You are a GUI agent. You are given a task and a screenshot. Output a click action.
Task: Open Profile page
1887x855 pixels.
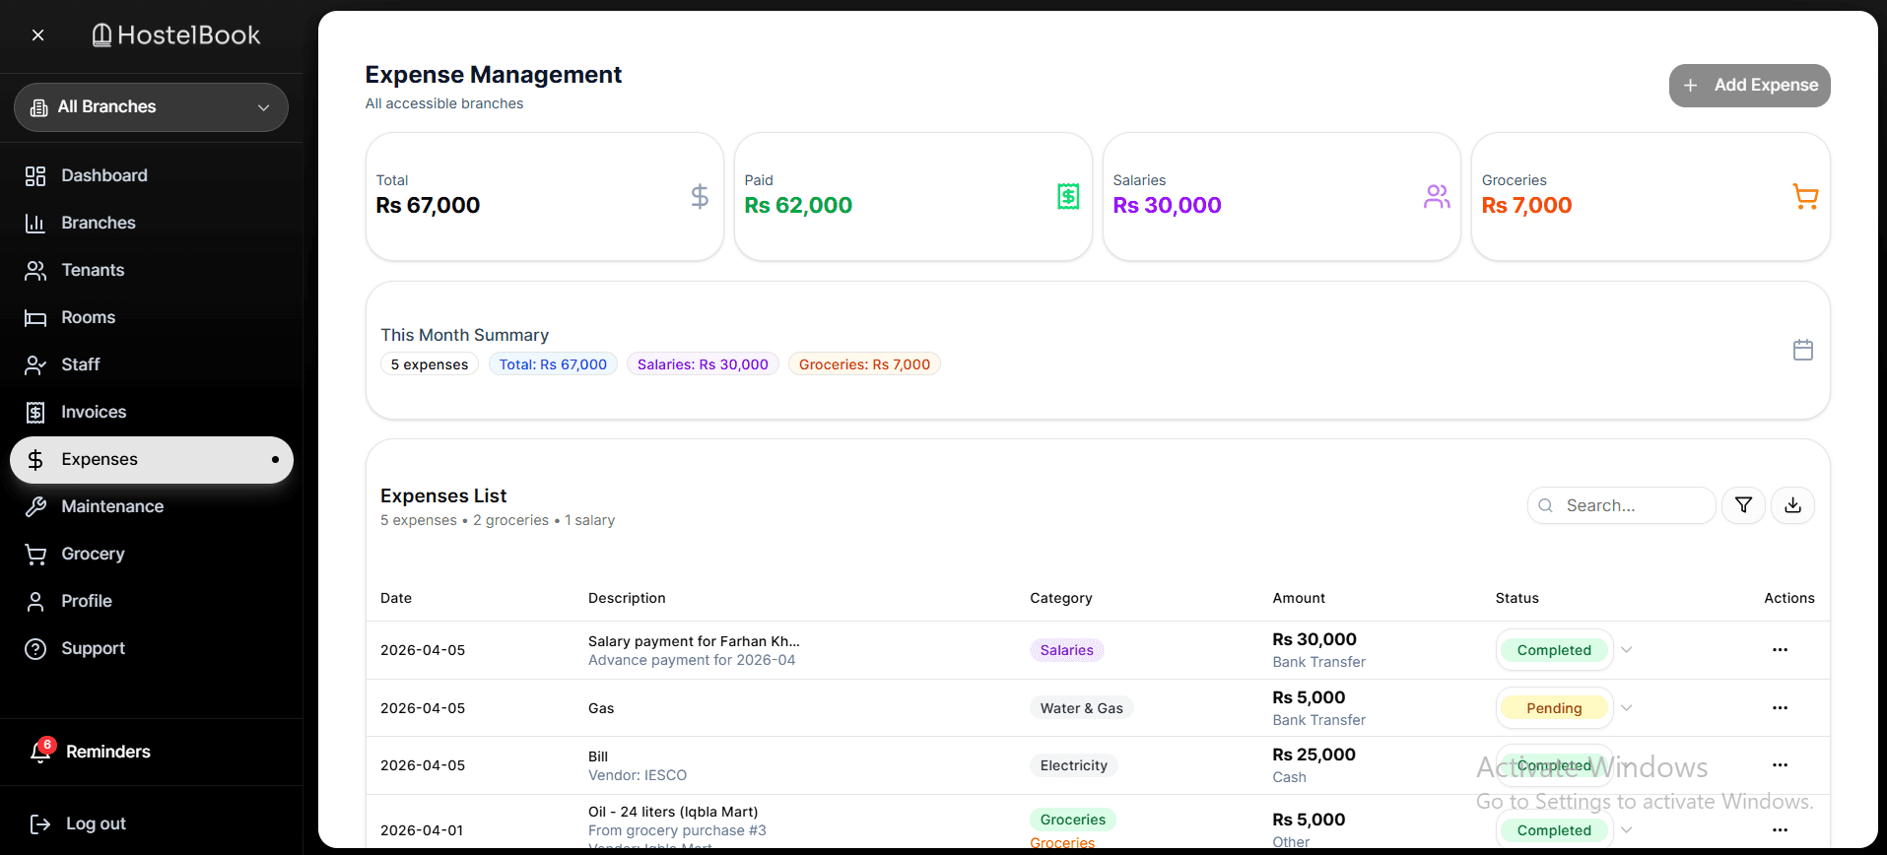pos(151,601)
